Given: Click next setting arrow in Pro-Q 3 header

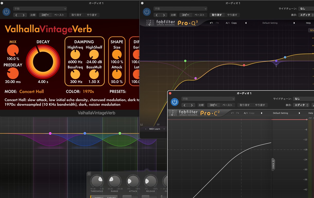Looking at the screenshot, I should point(164,15).
